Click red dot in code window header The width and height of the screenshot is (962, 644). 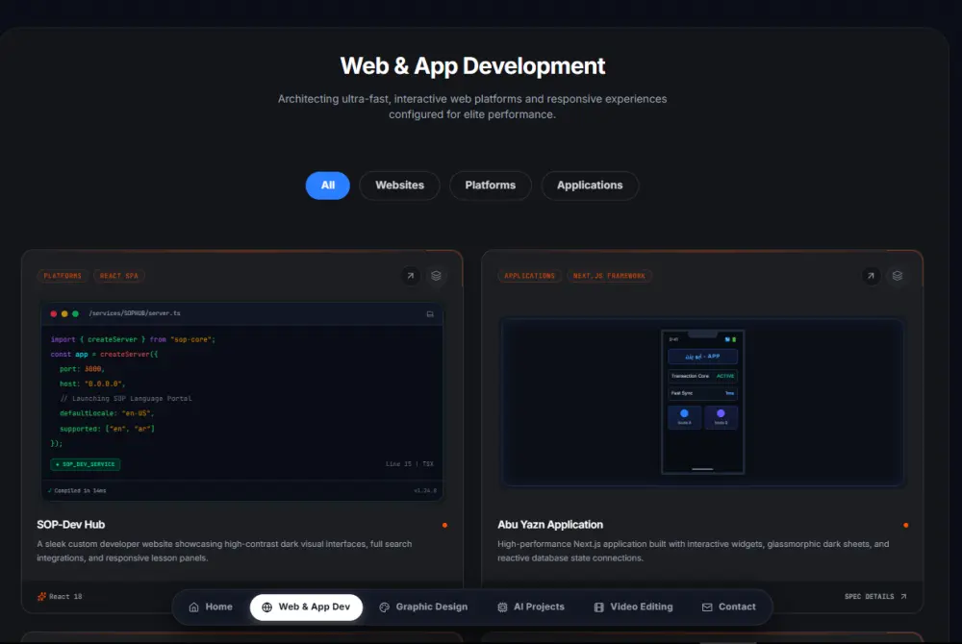(53, 313)
